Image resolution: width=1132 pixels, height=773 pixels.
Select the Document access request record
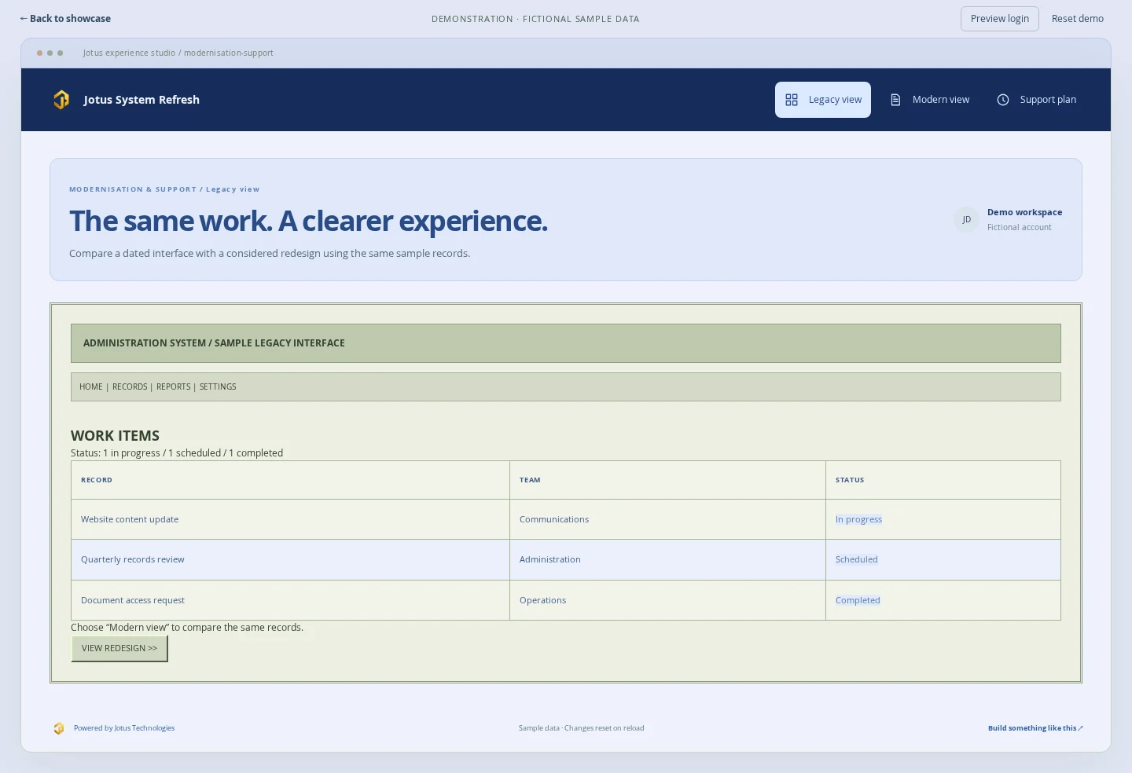pos(133,600)
